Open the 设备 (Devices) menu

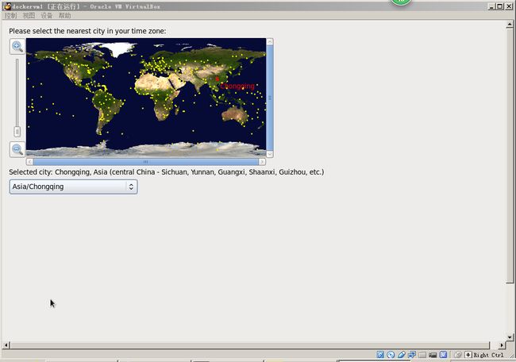[46, 15]
